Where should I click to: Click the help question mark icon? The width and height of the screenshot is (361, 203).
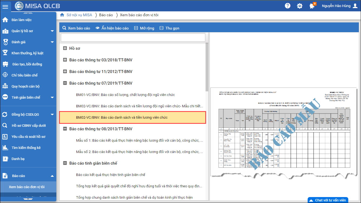pos(287,6)
